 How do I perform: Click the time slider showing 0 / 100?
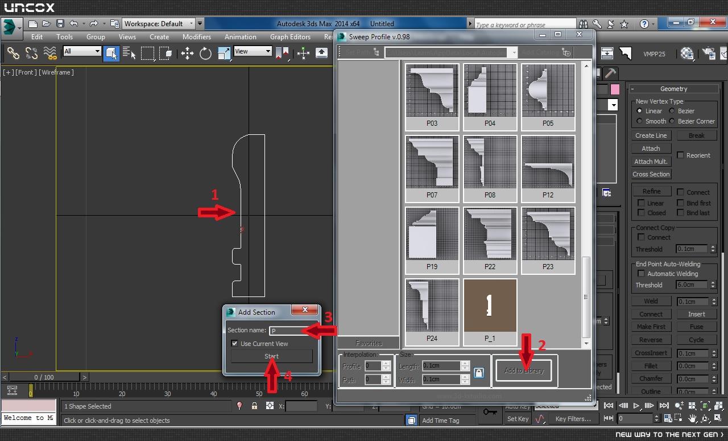coord(44,377)
